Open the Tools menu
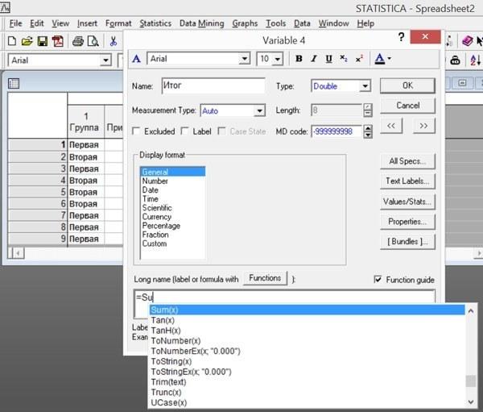Screen dimensions: 483x412 coord(275,23)
